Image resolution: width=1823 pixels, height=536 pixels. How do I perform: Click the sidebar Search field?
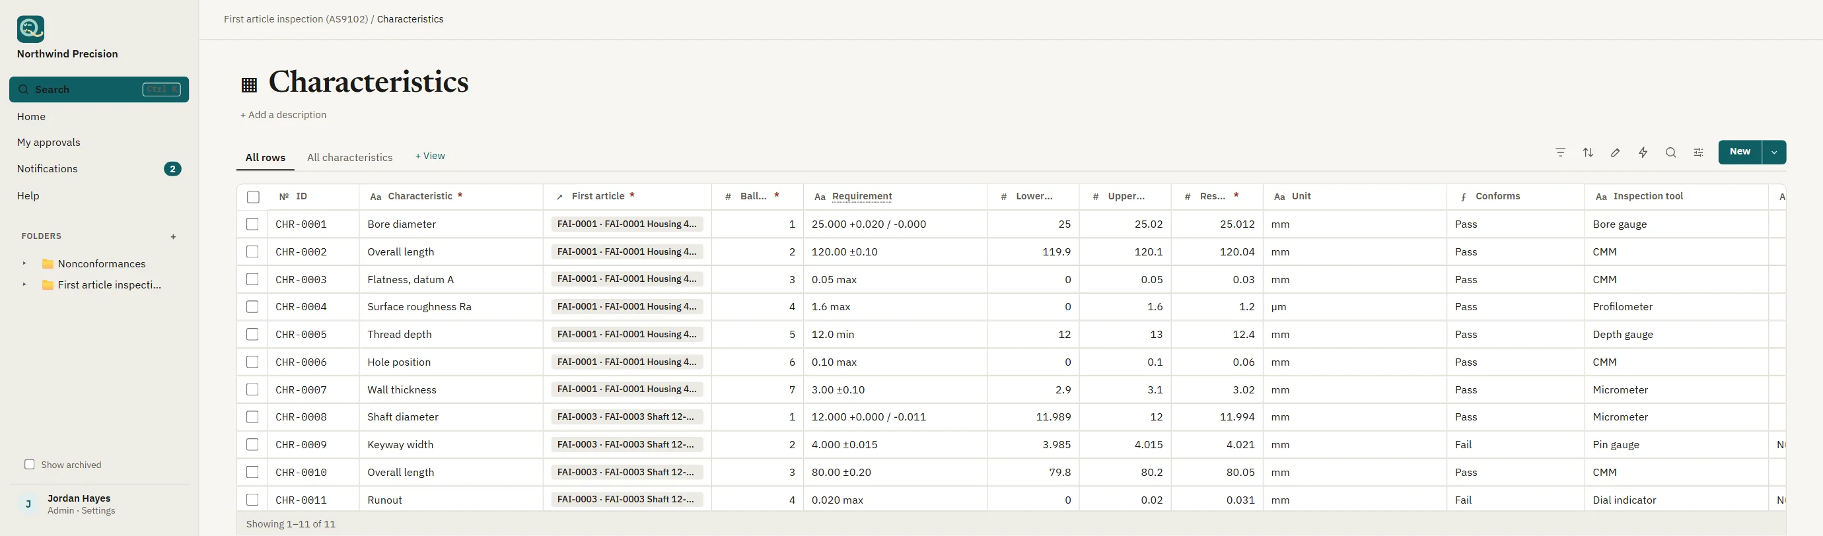99,90
